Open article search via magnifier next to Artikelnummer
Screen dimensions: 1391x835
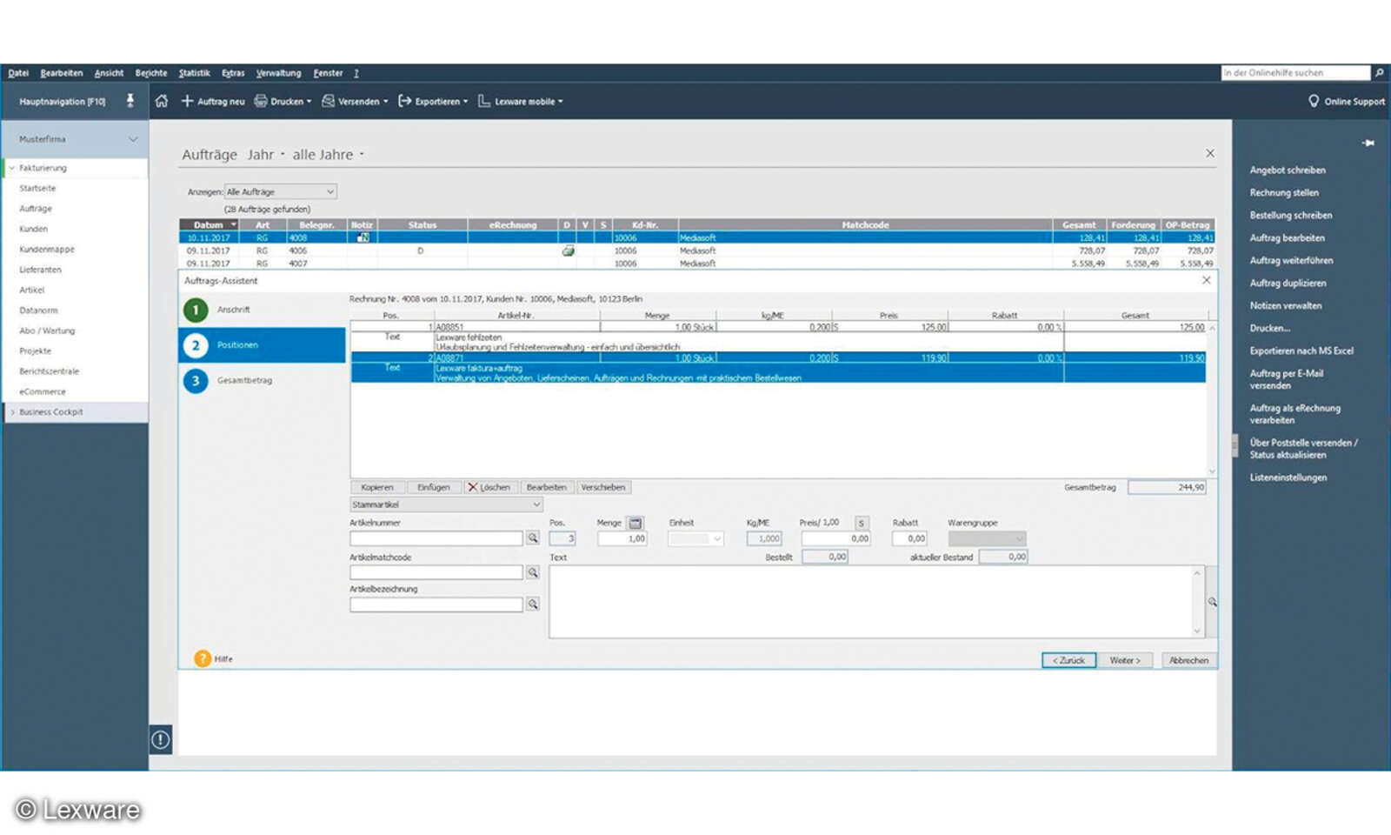[533, 538]
